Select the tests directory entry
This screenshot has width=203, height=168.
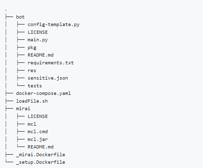[x=35, y=86]
